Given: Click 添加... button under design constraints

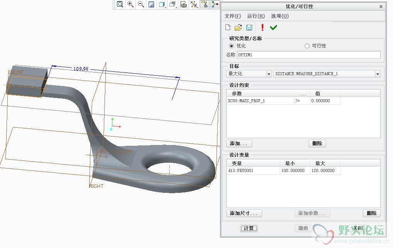Looking at the screenshot, I should 239,143.
